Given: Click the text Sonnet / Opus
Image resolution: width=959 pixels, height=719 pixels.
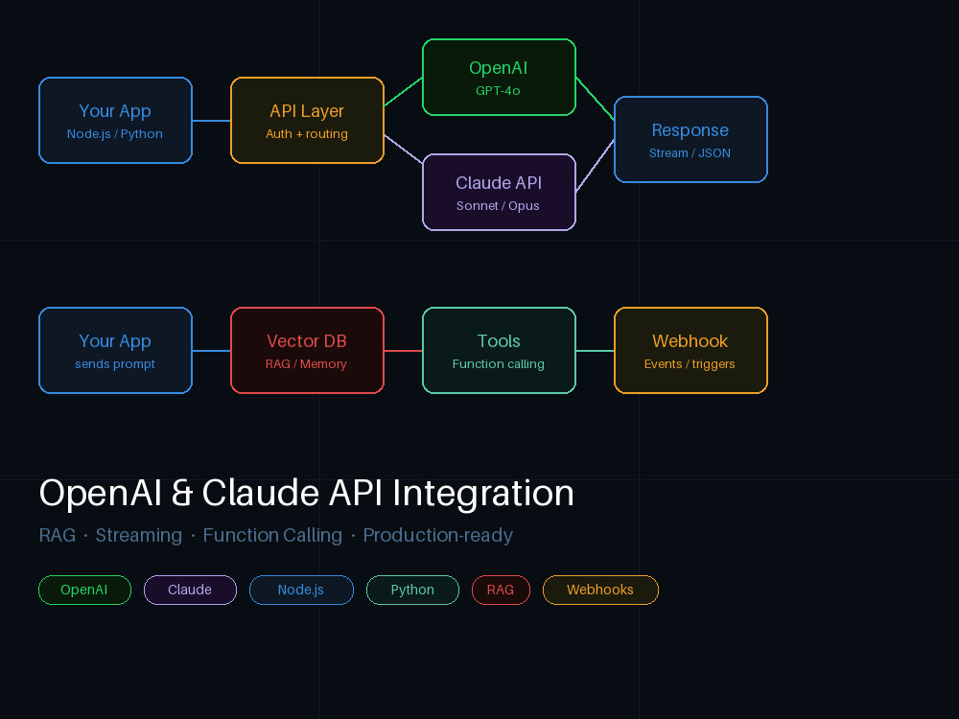Looking at the screenshot, I should [x=498, y=206].
